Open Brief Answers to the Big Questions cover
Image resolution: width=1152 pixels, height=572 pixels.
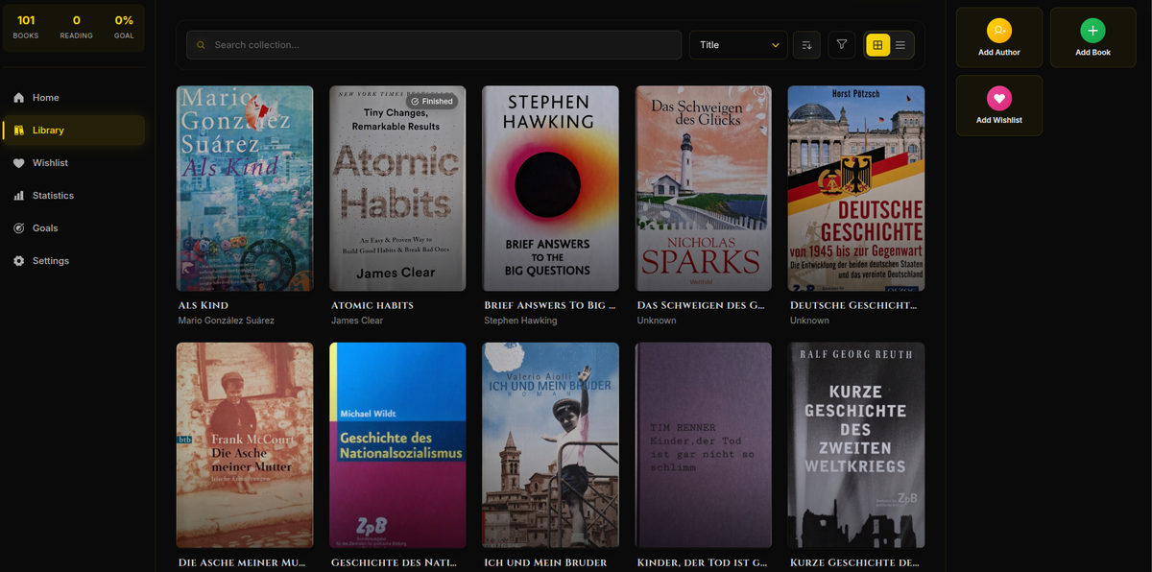tap(550, 188)
